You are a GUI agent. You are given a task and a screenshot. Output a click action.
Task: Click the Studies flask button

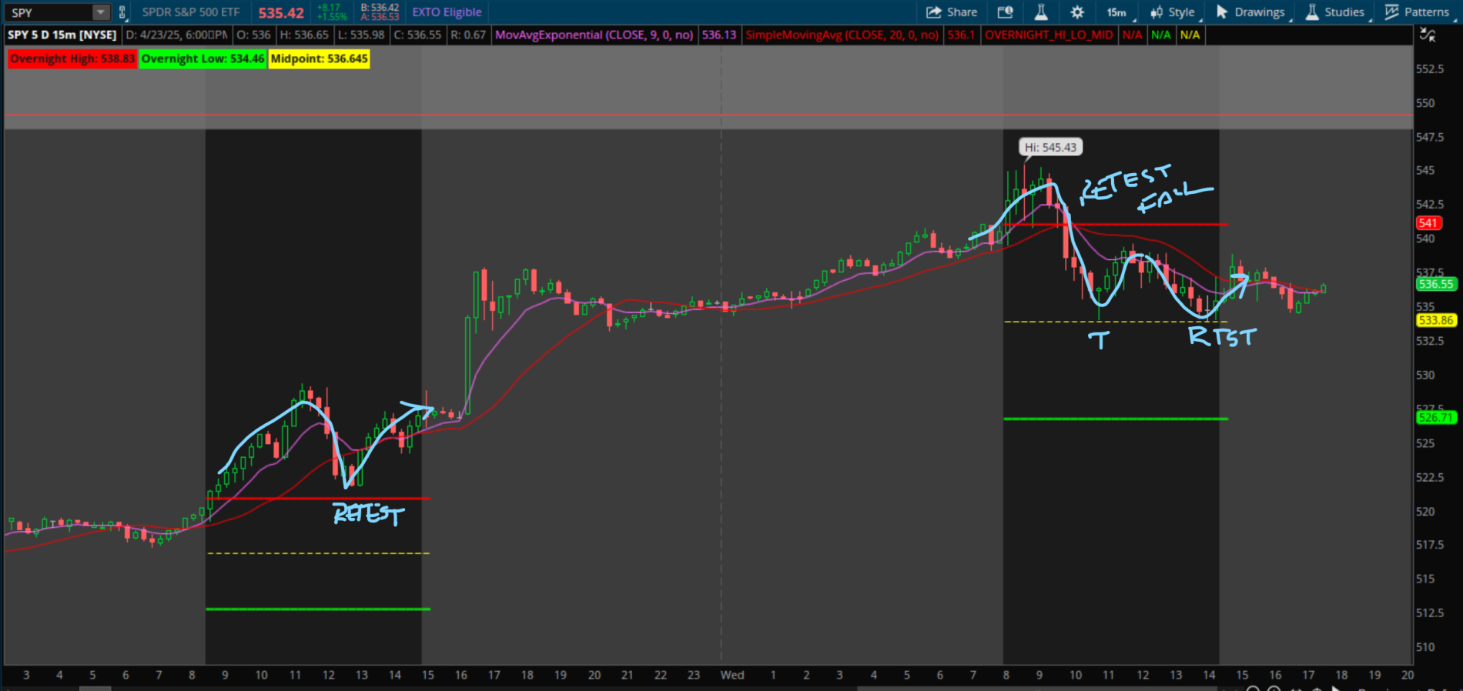click(x=1335, y=12)
